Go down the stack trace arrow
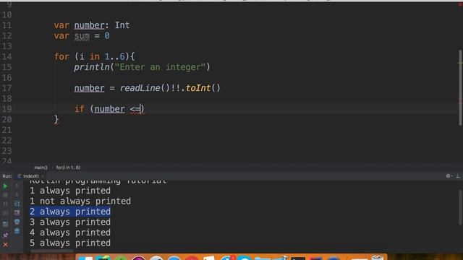The image size is (463, 260). (17, 194)
